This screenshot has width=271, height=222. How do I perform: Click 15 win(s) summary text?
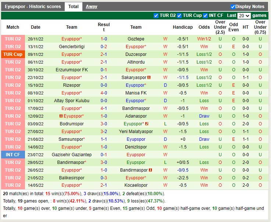pos(54,194)
